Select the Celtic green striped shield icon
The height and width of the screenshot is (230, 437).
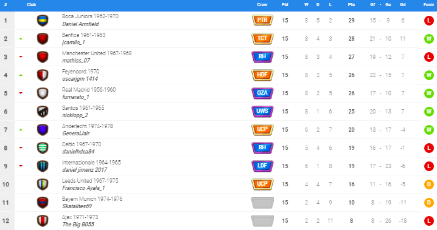point(43,148)
